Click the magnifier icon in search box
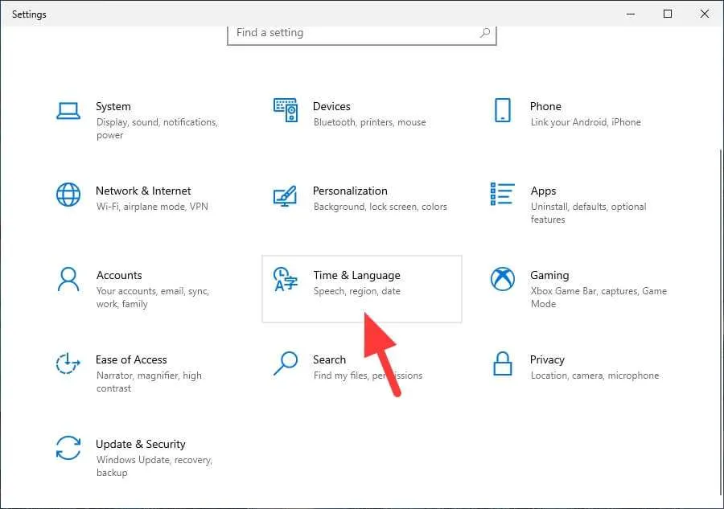This screenshot has height=509, width=724. pos(485,33)
